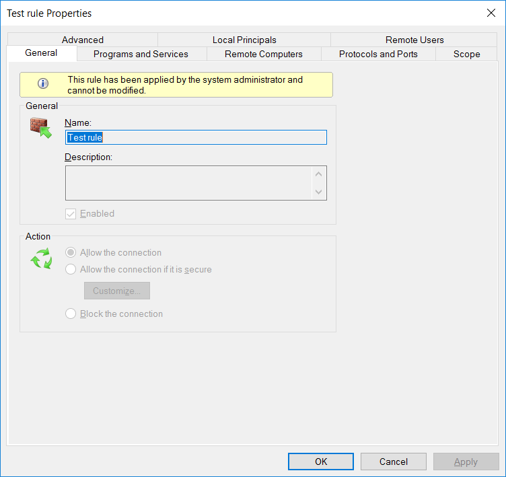Open the Local Principals tab
The width and height of the screenshot is (506, 477).
(x=244, y=40)
